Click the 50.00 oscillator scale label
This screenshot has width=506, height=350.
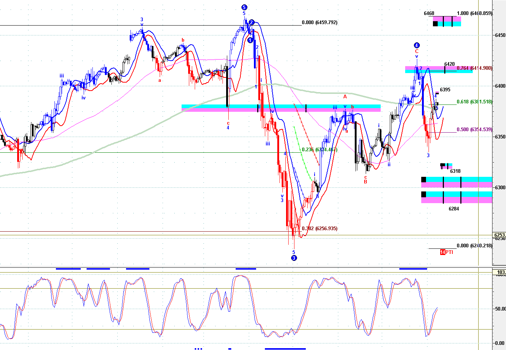click(500, 309)
